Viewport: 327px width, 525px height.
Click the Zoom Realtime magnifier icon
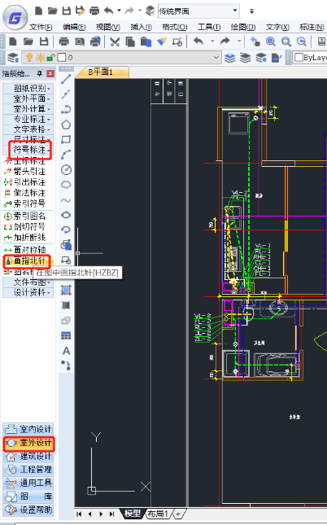tap(271, 42)
